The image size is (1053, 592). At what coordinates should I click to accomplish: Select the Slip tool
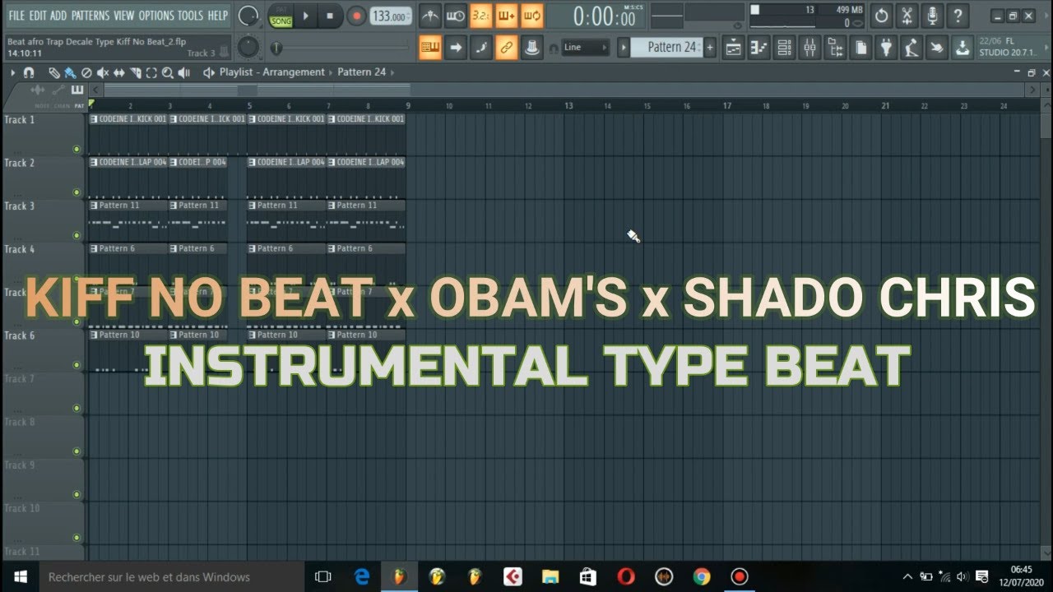pos(119,73)
